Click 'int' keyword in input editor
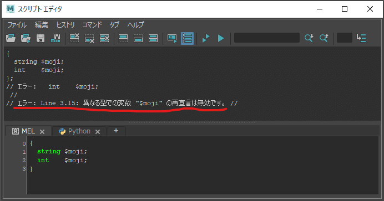 point(43,160)
